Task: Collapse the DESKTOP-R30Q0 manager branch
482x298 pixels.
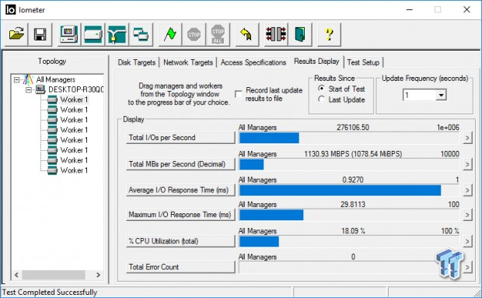Action: coord(29,89)
